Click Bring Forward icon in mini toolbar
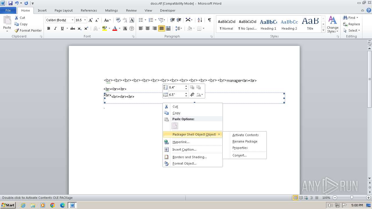 click(192, 87)
